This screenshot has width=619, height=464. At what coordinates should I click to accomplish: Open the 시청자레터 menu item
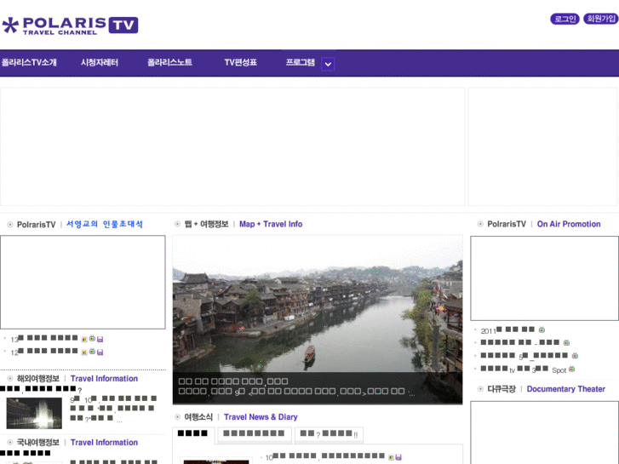[100, 63]
